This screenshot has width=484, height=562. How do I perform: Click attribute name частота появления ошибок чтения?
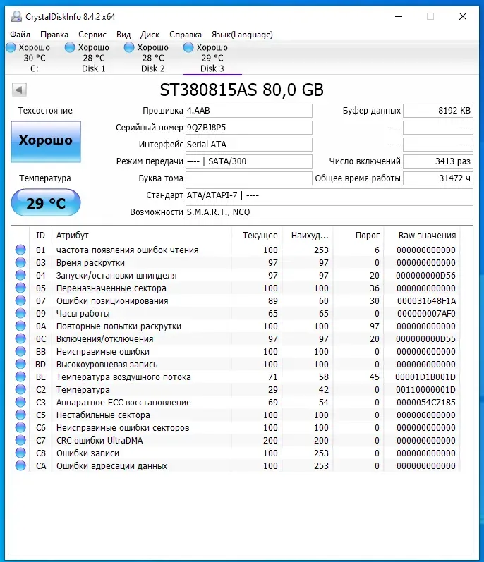tap(127, 250)
